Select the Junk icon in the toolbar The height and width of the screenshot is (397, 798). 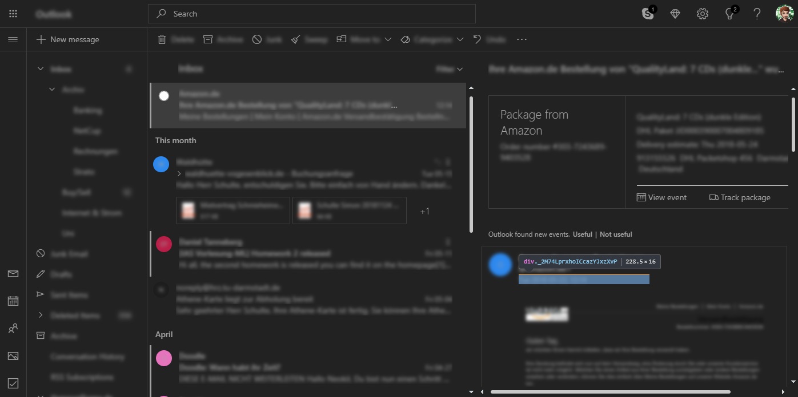257,39
